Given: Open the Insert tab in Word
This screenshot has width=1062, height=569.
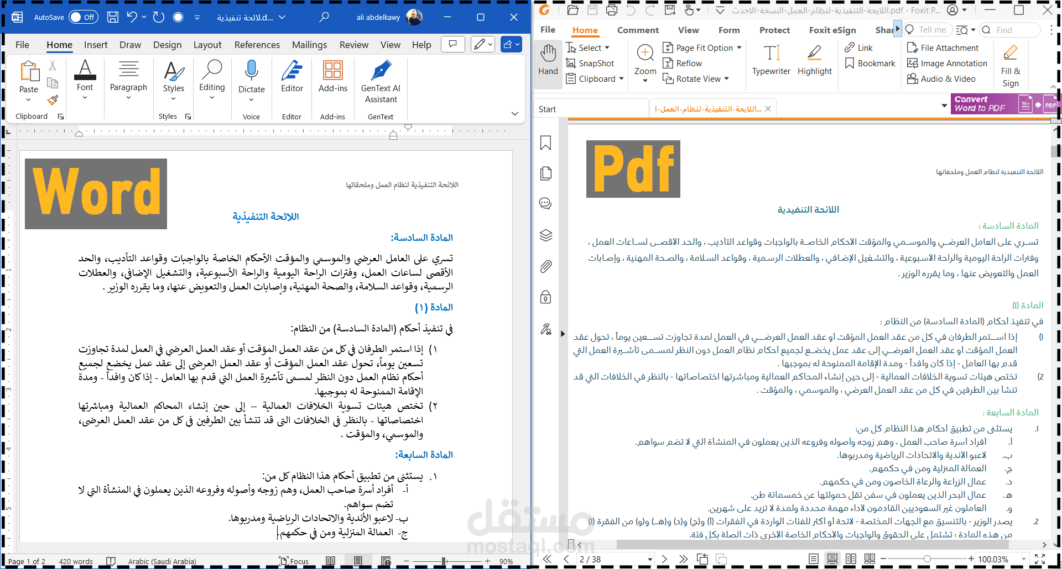Looking at the screenshot, I should [96, 45].
